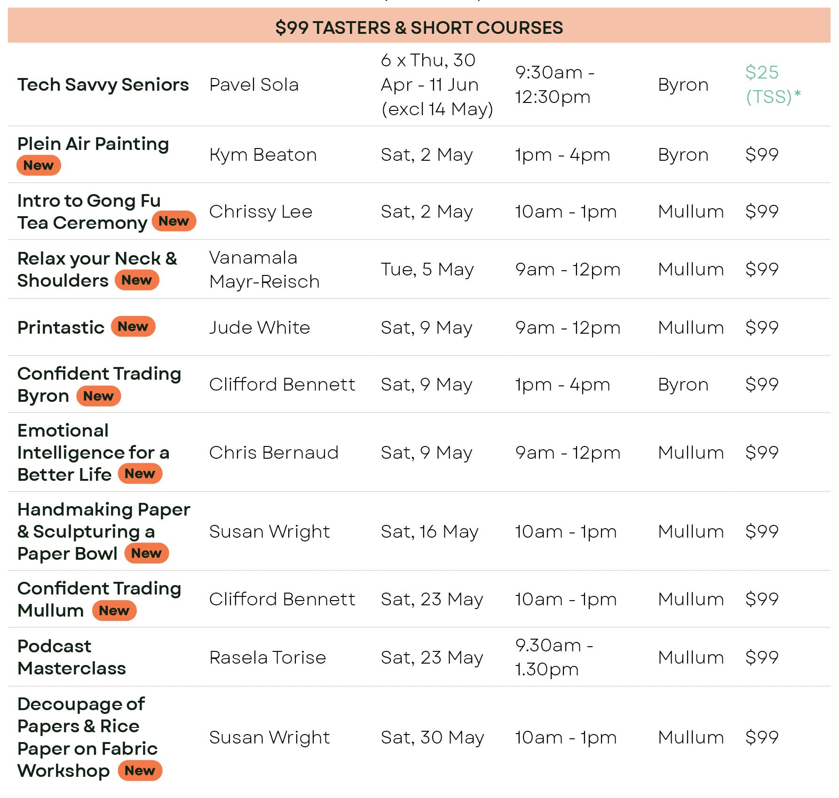839x798 pixels.
Task: Click the New badge under Plein Air Painting
Action: point(39,165)
